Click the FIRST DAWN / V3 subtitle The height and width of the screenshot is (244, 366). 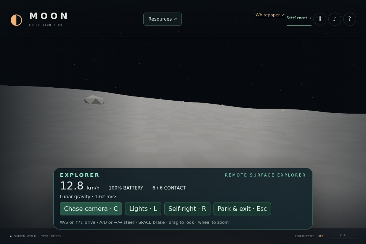click(x=46, y=25)
